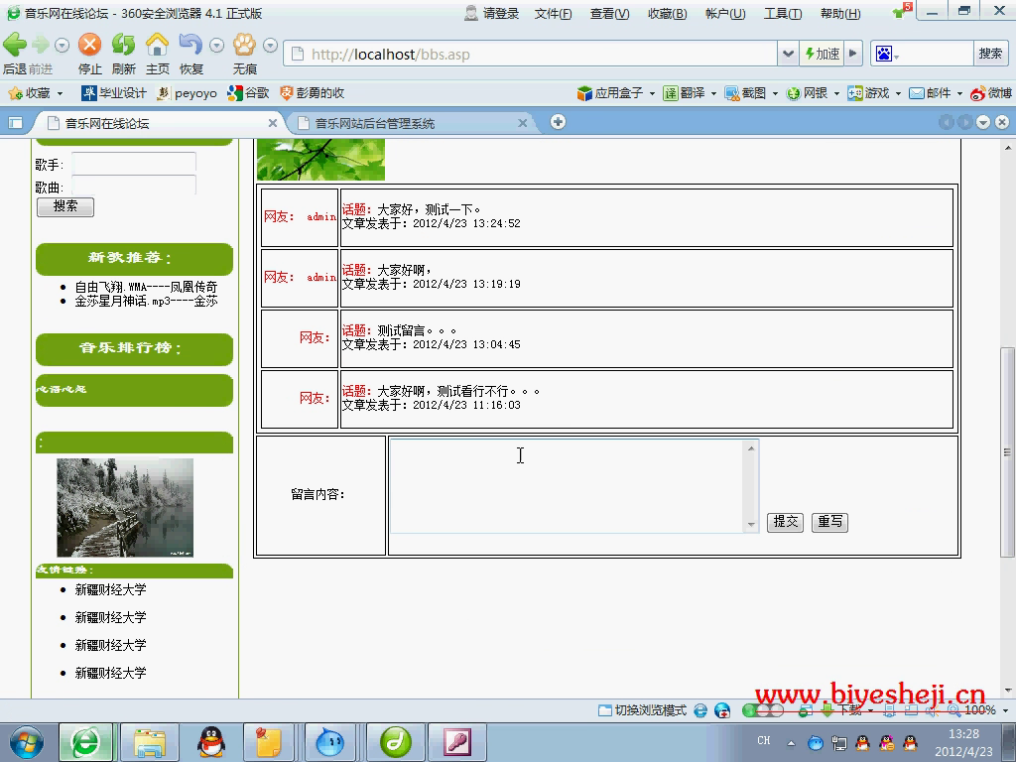Screen dimensions: 1016x762
Task: Click the go arrow beside 加速
Action: coord(853,54)
